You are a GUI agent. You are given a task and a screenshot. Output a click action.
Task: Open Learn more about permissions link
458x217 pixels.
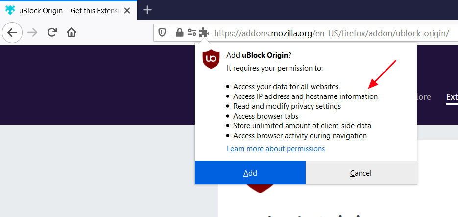(276, 149)
